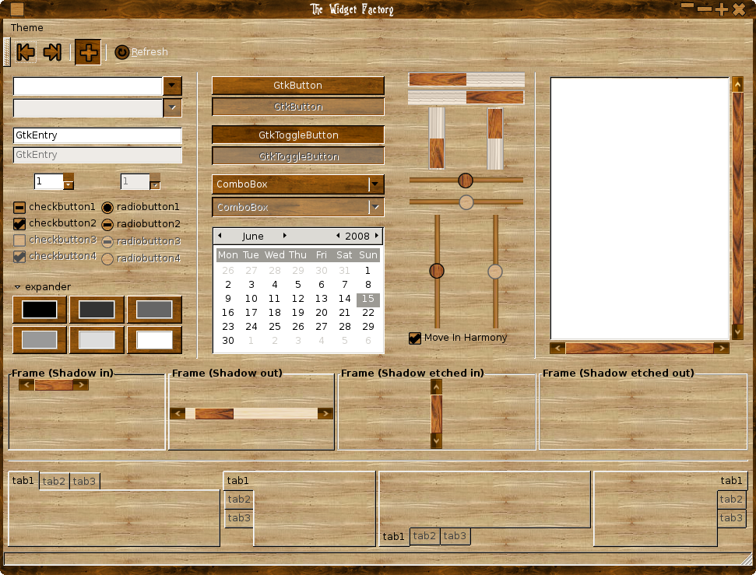Viewport: 756px width, 575px height.
Task: Open the Theme menu
Action: click(x=26, y=27)
